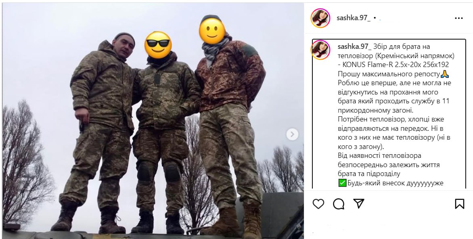Click the smiling emoji face on photo
473x239 pixels.
point(212,31)
